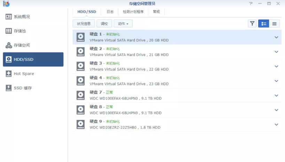285x162 pixels.
Task: Expand details of 硬盘 9
Action: pos(276,124)
